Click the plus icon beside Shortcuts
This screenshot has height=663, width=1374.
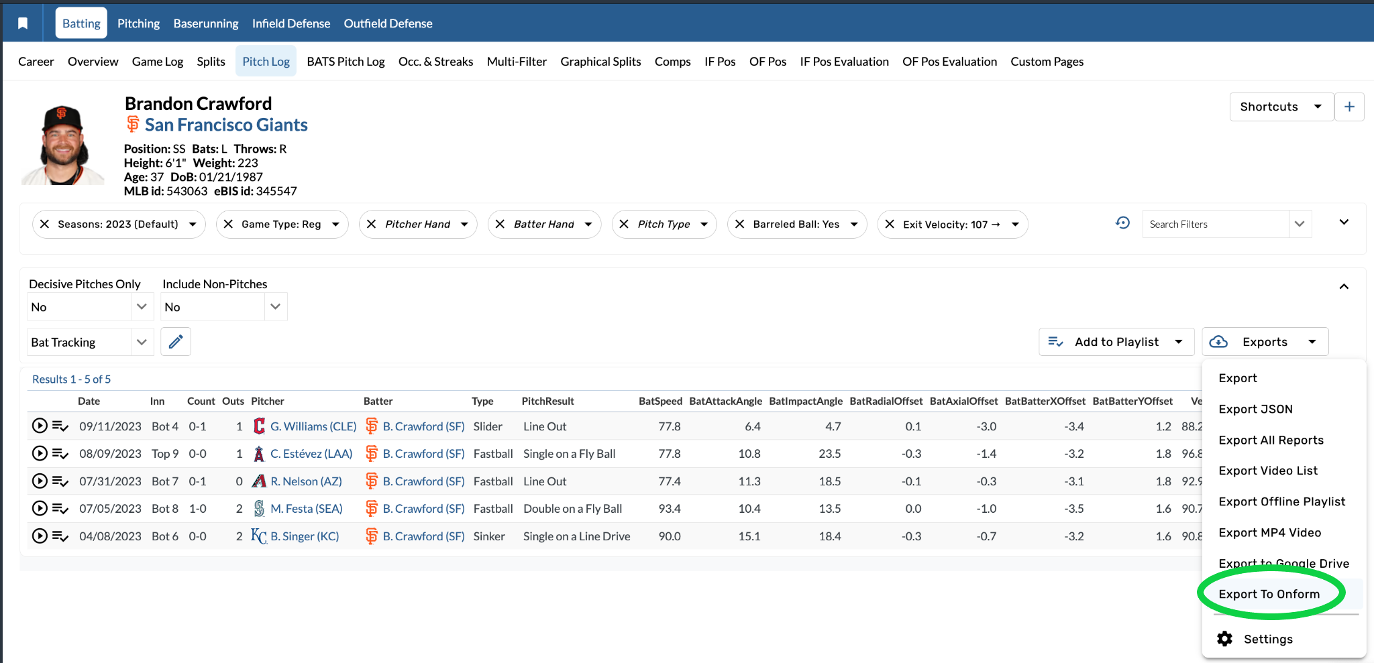(x=1349, y=107)
